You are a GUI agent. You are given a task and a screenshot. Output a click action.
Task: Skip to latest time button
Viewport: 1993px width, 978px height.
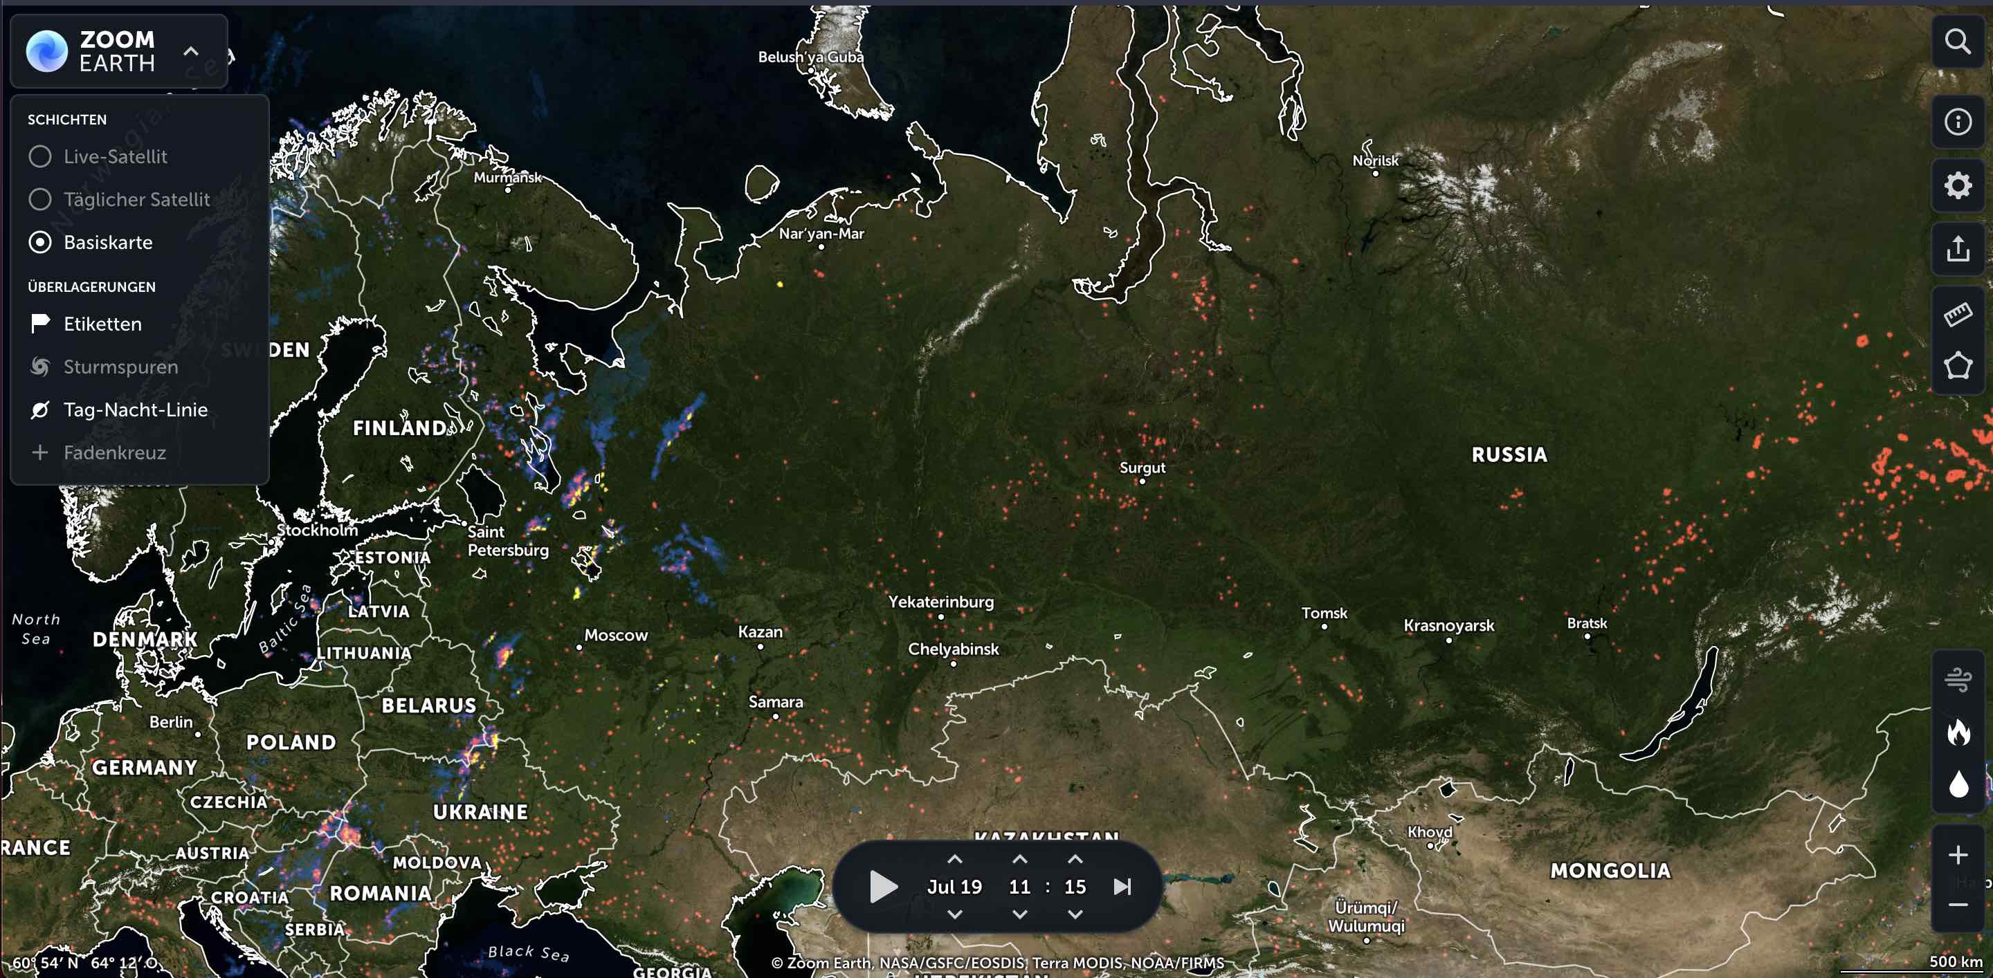coord(1122,887)
